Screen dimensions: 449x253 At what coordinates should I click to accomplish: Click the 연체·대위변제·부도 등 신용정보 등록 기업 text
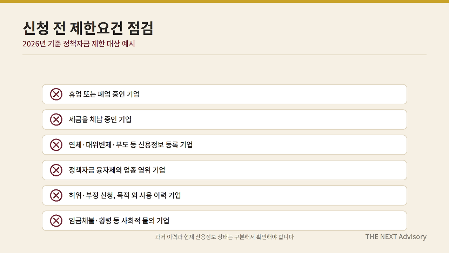click(x=130, y=145)
